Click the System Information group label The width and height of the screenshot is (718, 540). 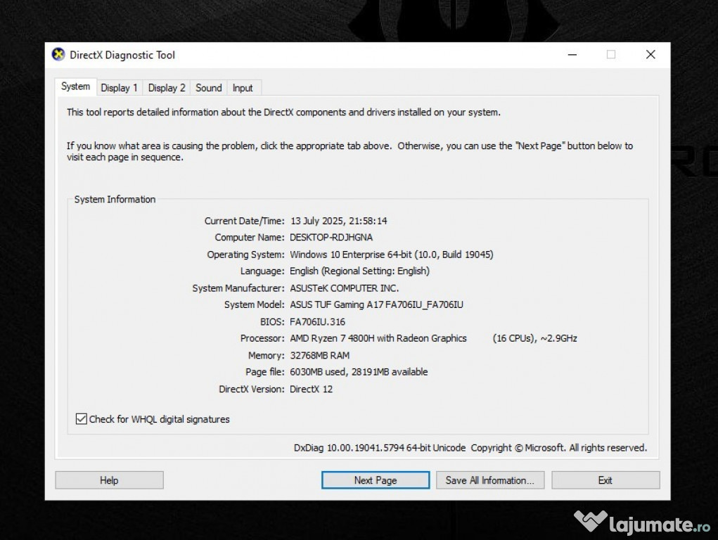coord(115,199)
